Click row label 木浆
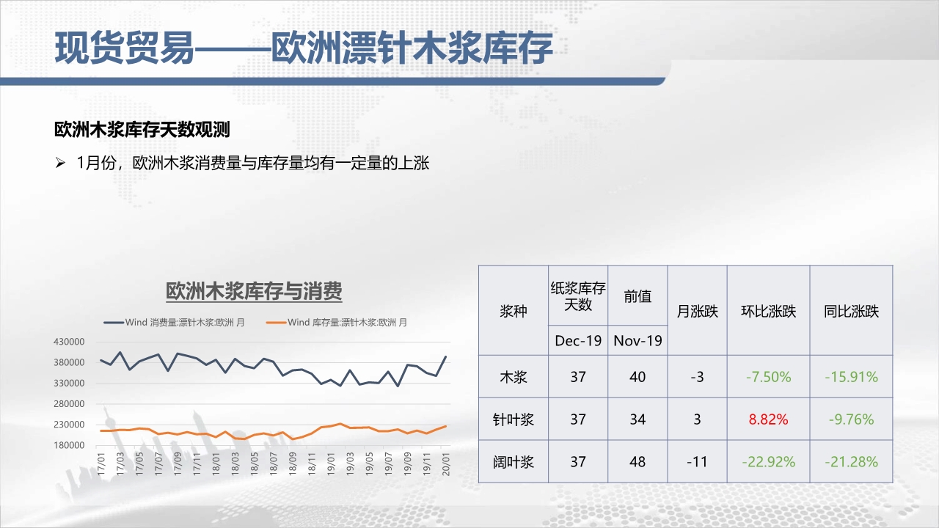Viewport: 939px width, 528px height. [x=514, y=377]
